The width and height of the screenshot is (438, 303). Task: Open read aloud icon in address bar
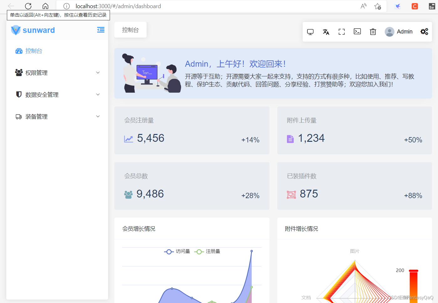coord(363,6)
